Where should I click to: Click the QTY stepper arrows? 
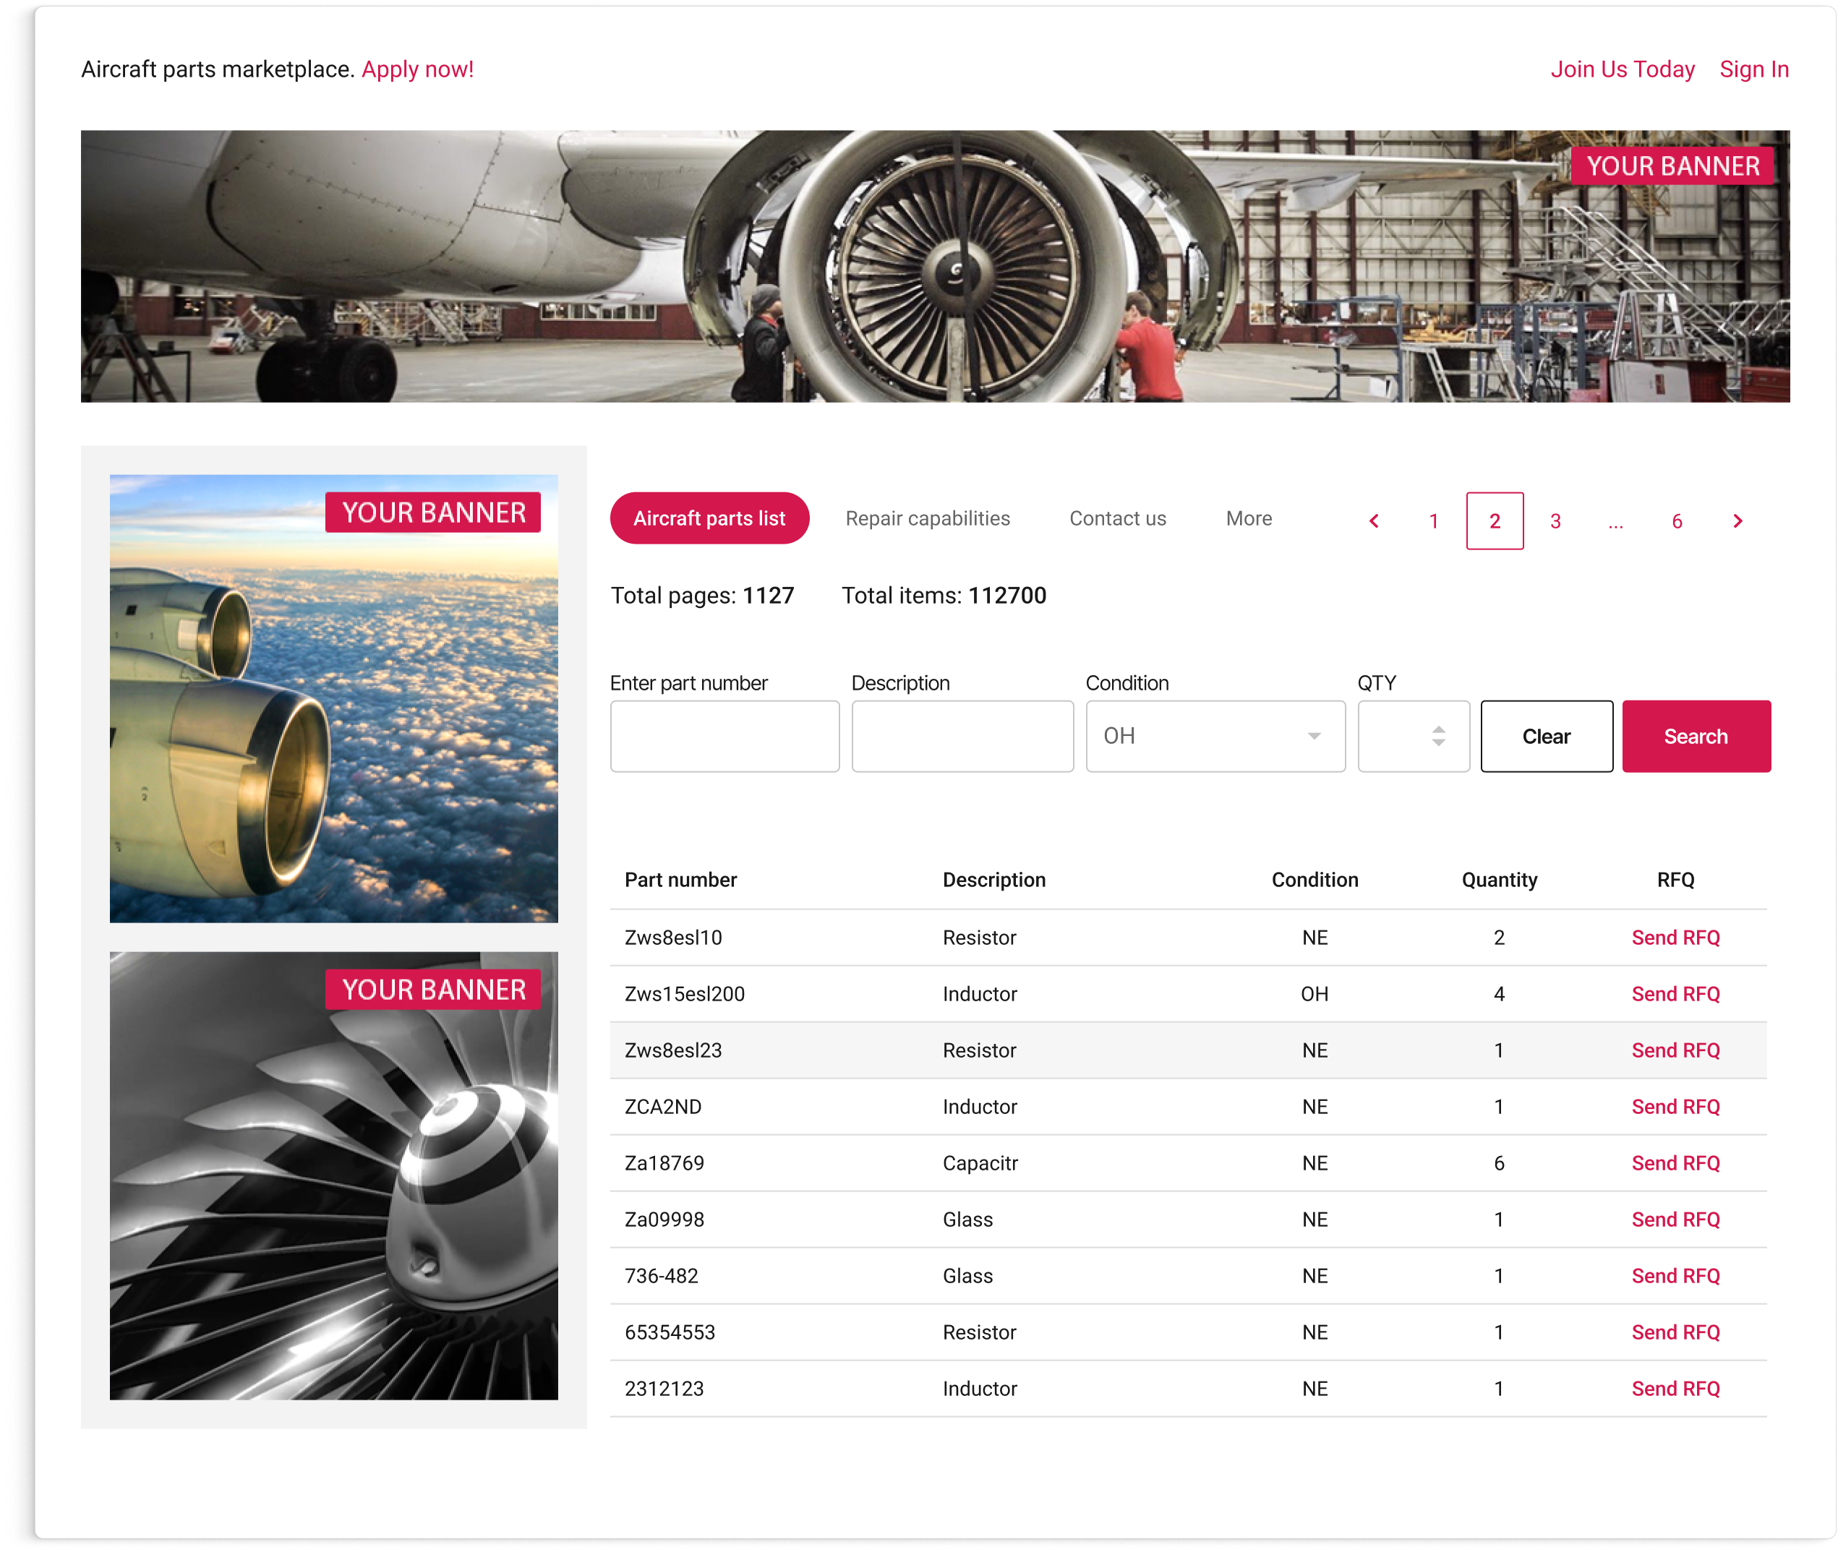[x=1437, y=736]
